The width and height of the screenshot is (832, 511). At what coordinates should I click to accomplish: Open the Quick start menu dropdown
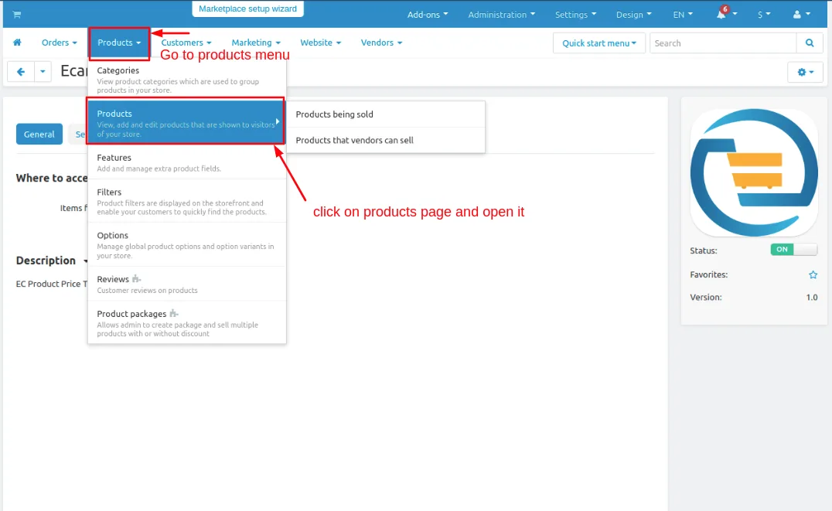[x=599, y=43]
